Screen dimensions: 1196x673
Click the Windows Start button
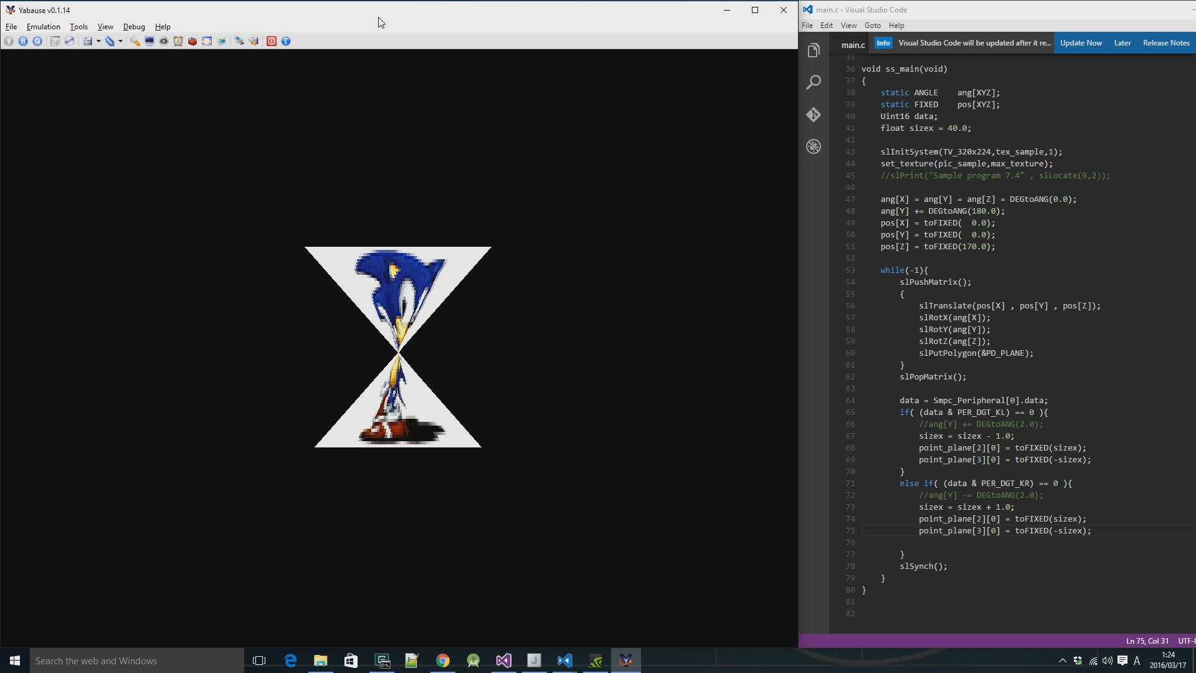[15, 661]
